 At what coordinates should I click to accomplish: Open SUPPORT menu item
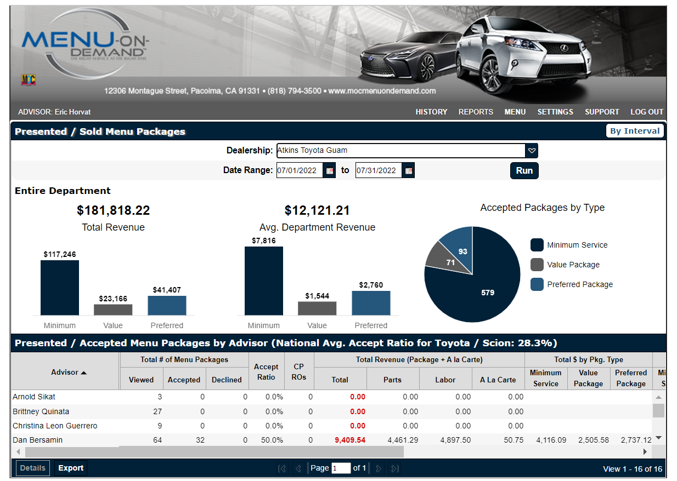(602, 112)
